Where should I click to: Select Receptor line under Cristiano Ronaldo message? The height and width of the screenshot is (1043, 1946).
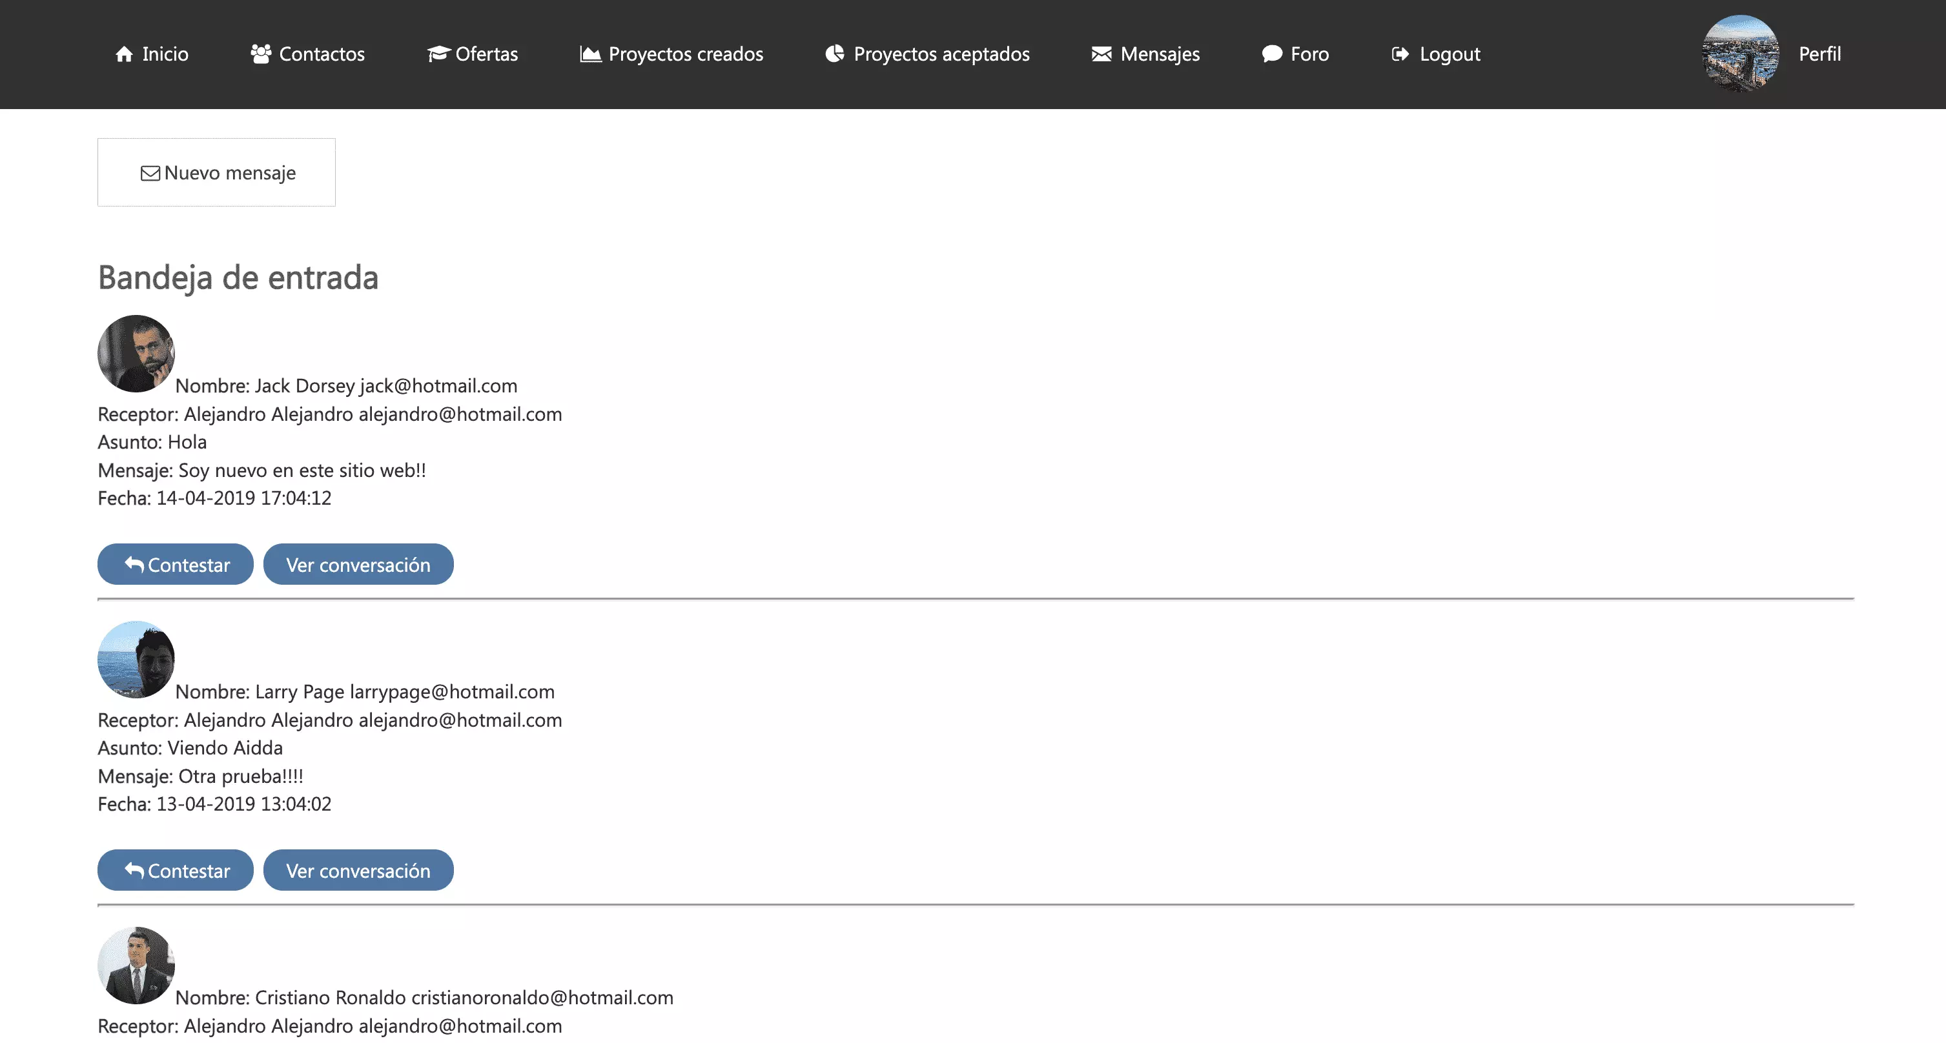point(330,1026)
